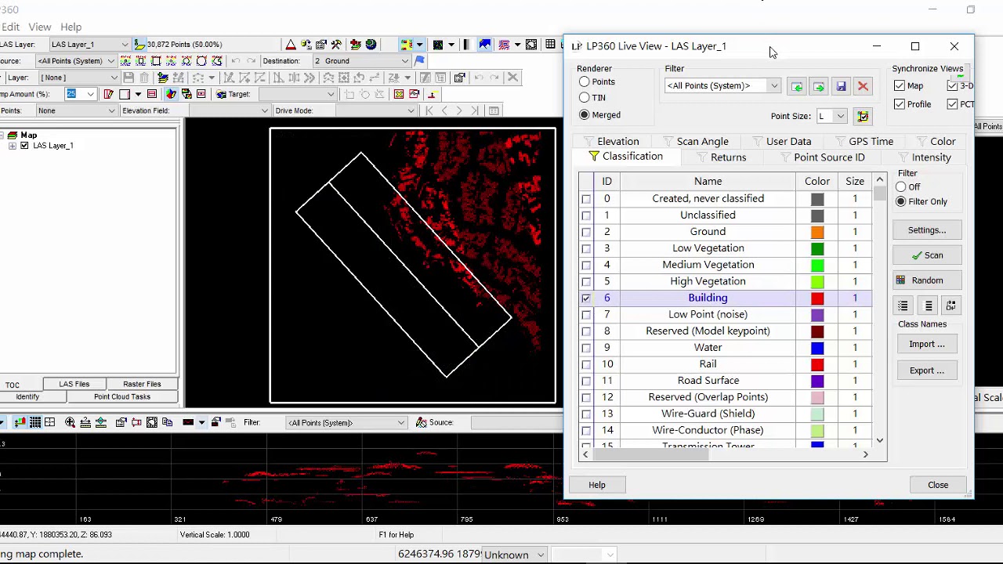Delete the filter with the red X icon
1003x564 pixels.
863,86
